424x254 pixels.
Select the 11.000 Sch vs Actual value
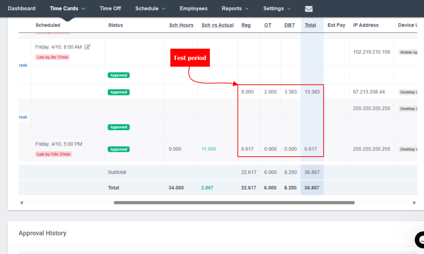pos(209,149)
